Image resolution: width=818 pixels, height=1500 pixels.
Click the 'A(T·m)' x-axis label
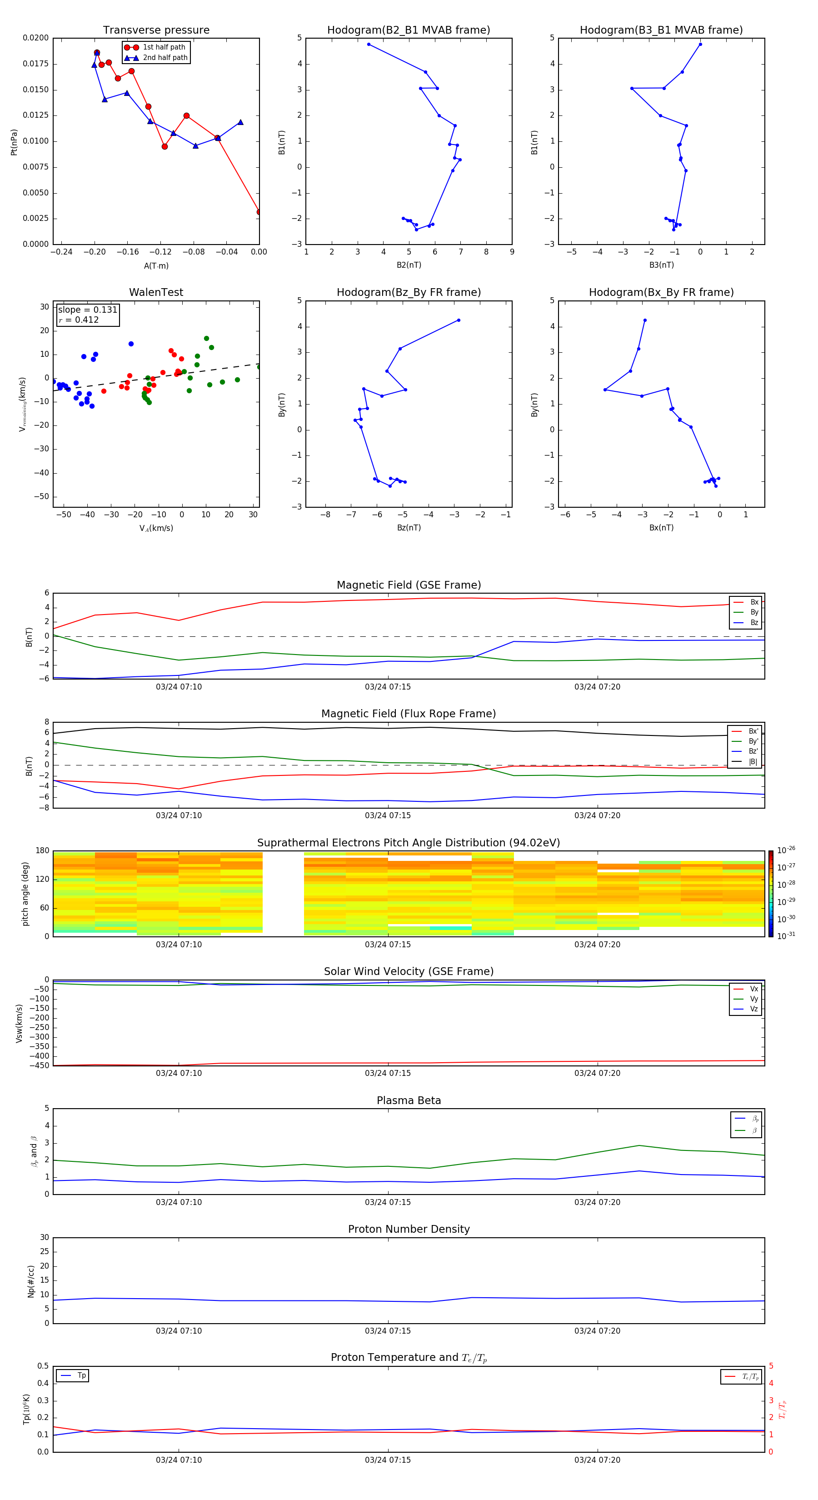(156, 266)
